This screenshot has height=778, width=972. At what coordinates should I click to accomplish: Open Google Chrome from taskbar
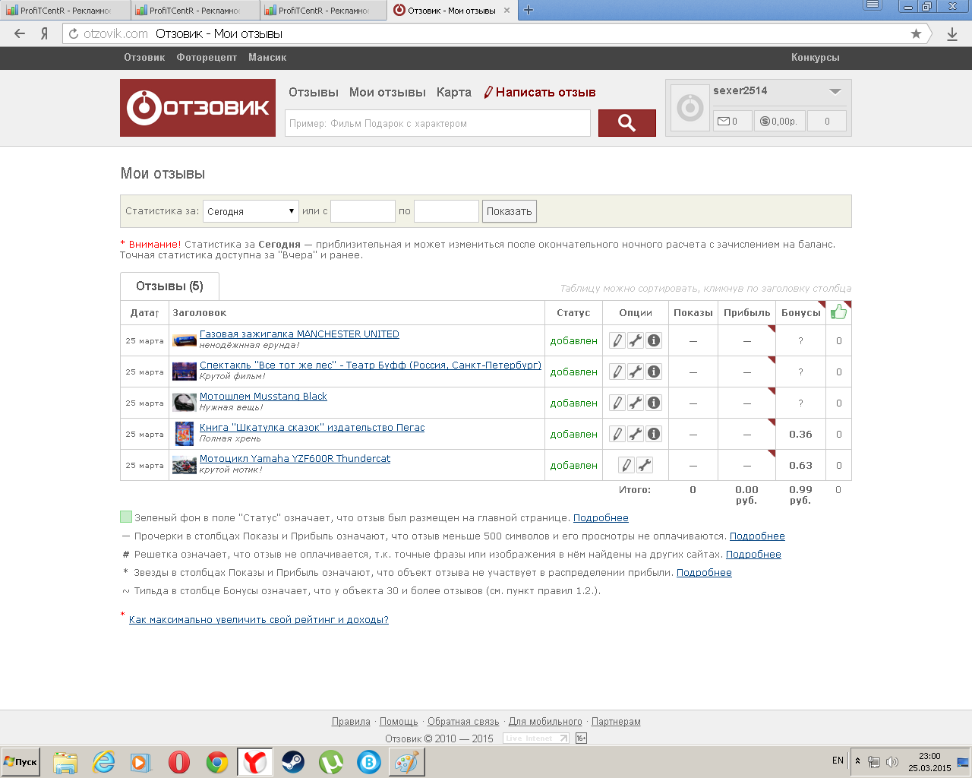pos(217,761)
